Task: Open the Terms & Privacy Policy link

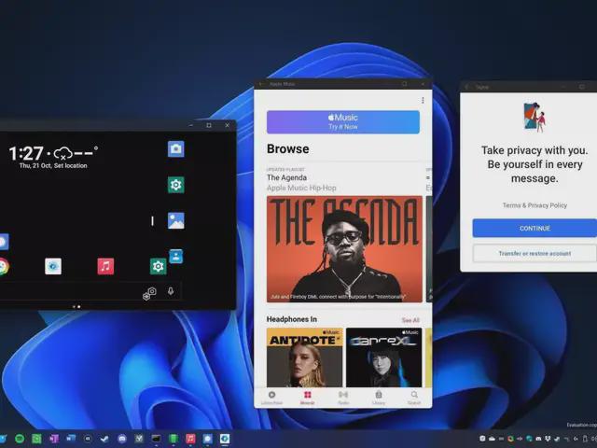Action: pyautogui.click(x=534, y=205)
